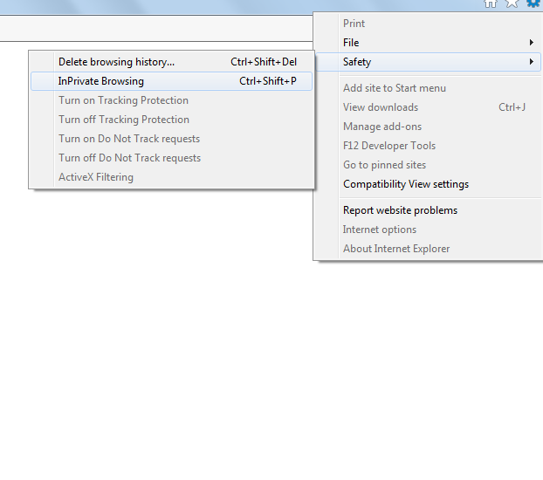Click the Home icon in the toolbar
Image resolution: width=543 pixels, height=480 pixels.
point(491,3)
